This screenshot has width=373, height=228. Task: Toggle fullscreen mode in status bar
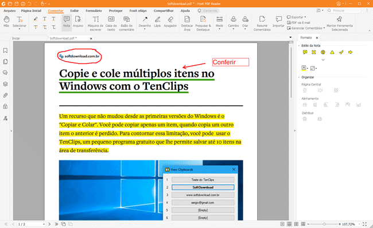pyautogui.click(x=364, y=224)
